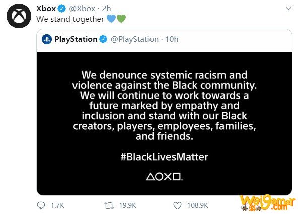Click the reply speech bubble icon
The width and height of the screenshot is (299, 214).
pos(41,205)
